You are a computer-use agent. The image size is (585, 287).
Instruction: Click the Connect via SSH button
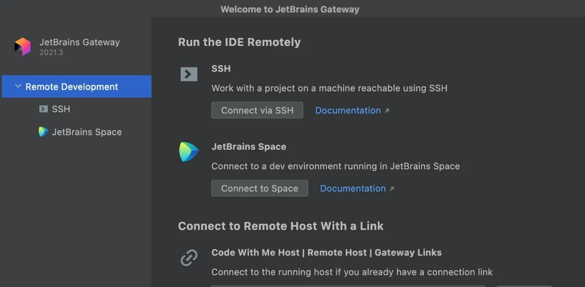tap(257, 110)
